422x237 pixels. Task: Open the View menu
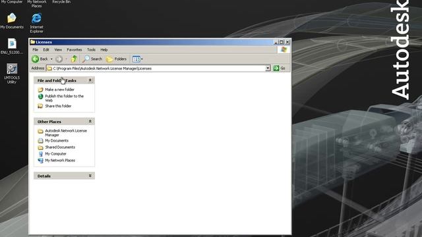tap(58, 50)
